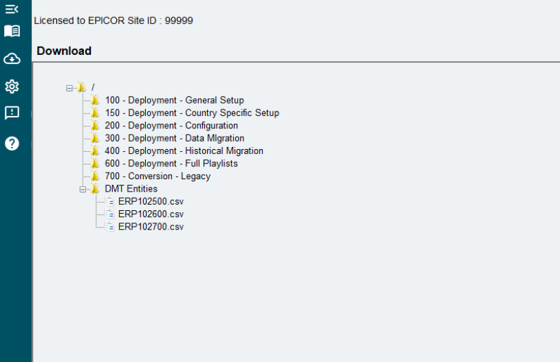Select 700 - Conversion - Legacy folder

tap(158, 176)
